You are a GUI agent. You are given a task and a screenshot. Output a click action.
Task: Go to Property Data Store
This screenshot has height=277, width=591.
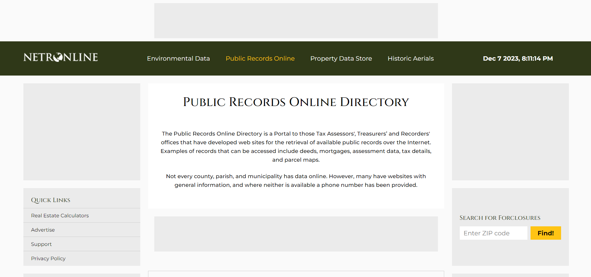341,58
